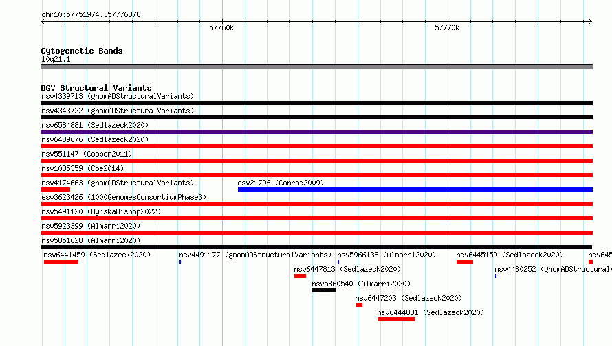Click the red bar under nsv6445159
The width and height of the screenshot is (612, 346).
[465, 262]
